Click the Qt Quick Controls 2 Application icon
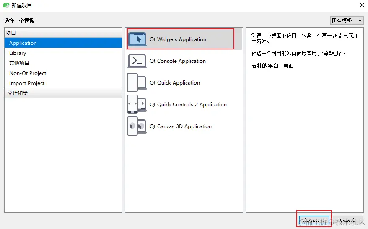The width and height of the screenshot is (368, 229). click(137, 105)
